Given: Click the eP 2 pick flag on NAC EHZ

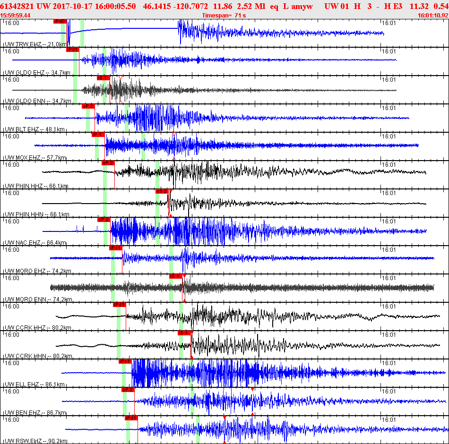Looking at the screenshot, I should click(x=104, y=220).
